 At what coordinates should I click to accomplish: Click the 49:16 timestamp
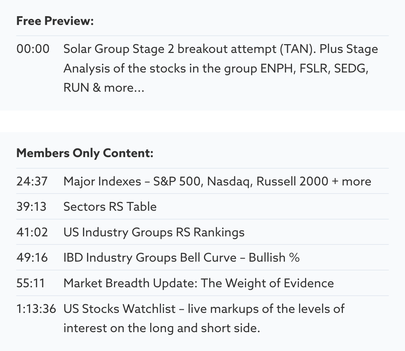[32, 258]
